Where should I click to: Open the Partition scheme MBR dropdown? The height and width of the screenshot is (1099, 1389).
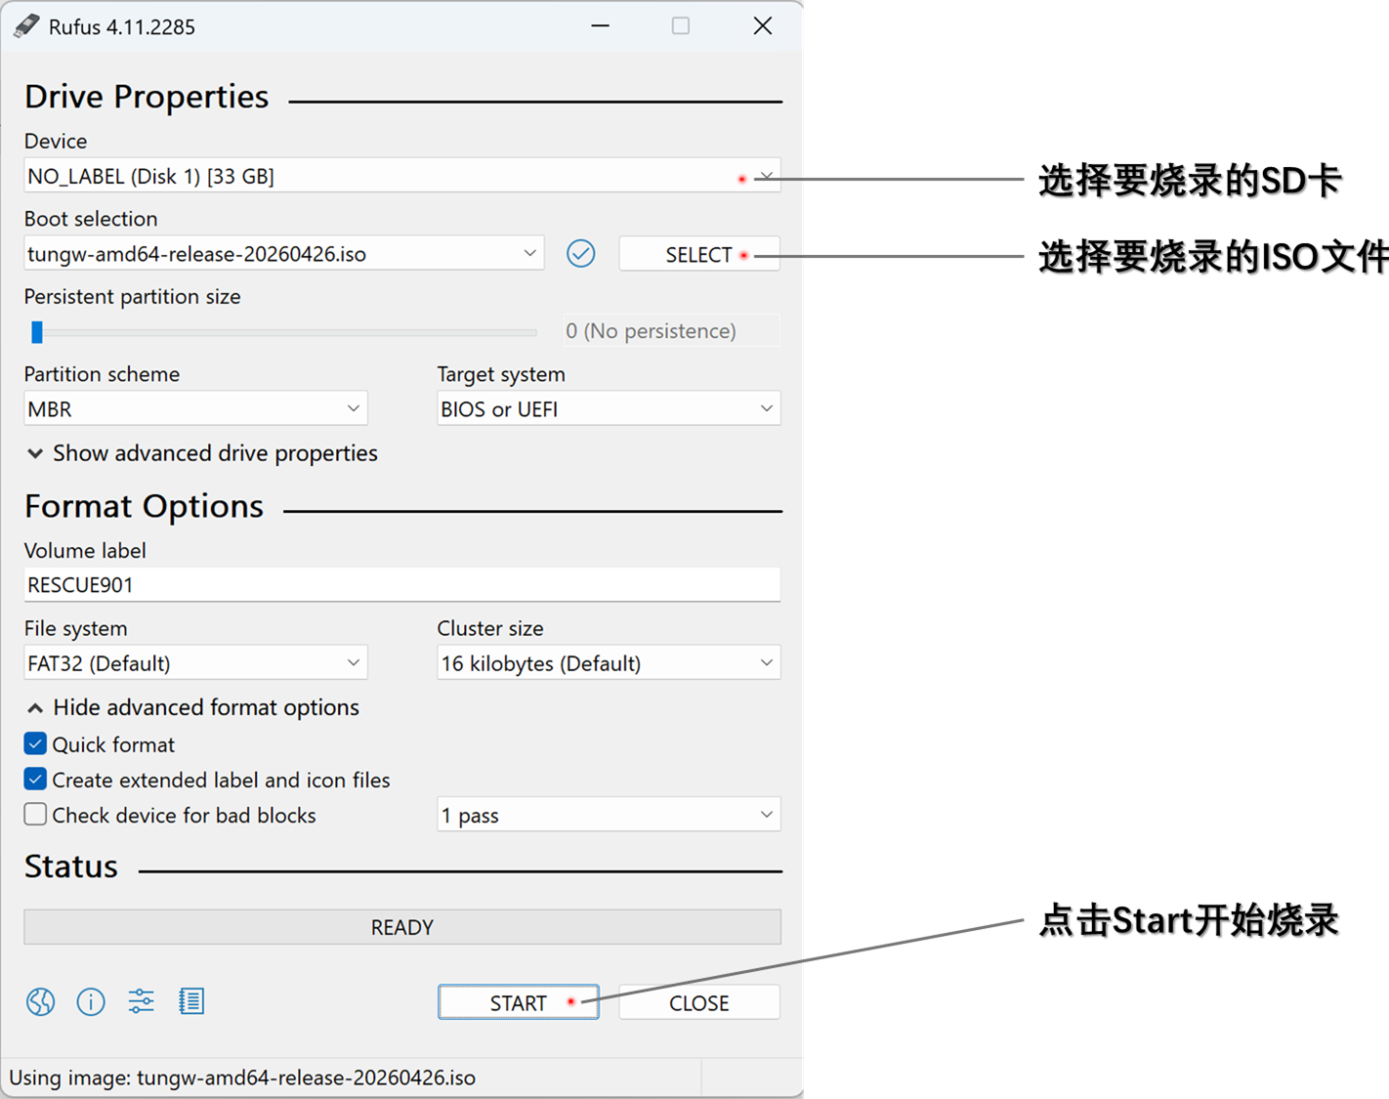click(195, 408)
